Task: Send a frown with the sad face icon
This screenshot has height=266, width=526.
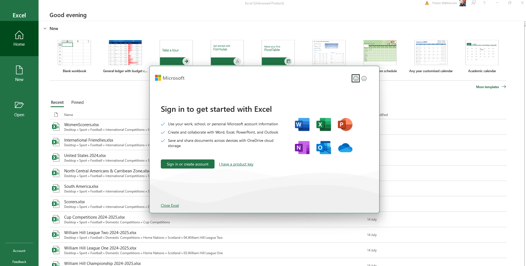Action: (x=364, y=78)
